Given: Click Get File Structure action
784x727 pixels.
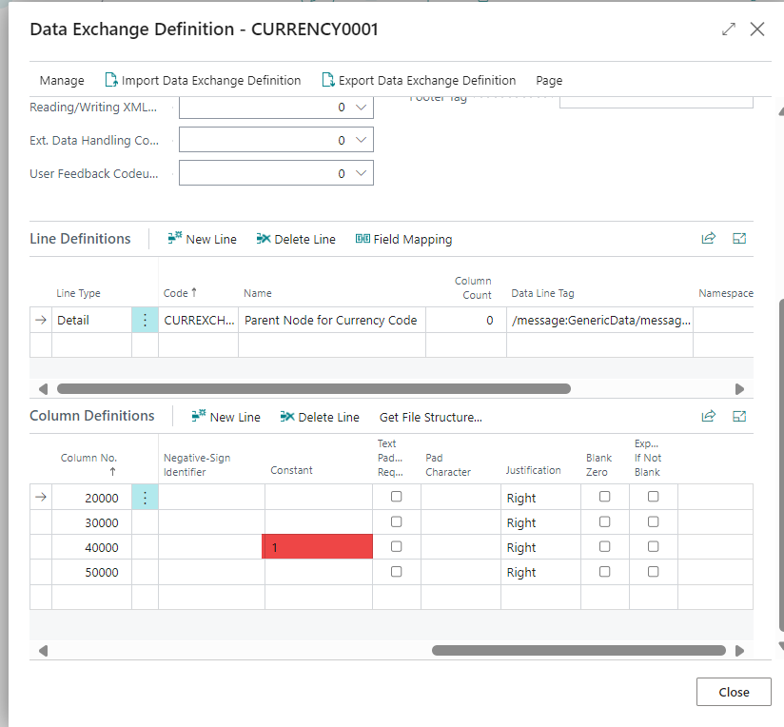Looking at the screenshot, I should (x=431, y=417).
